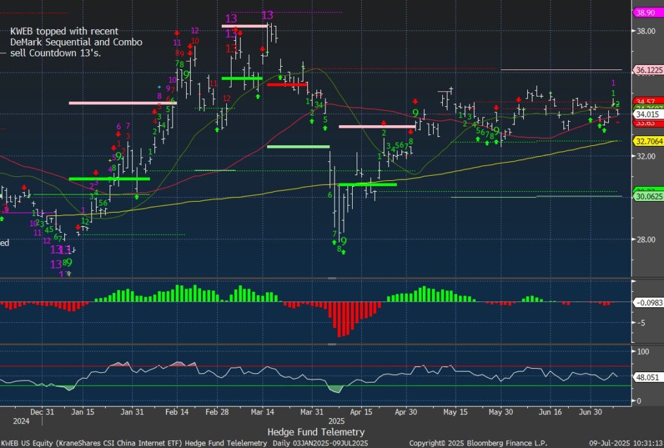Click the 38.00 price axis label
The image size is (664, 448).
pyautogui.click(x=646, y=31)
